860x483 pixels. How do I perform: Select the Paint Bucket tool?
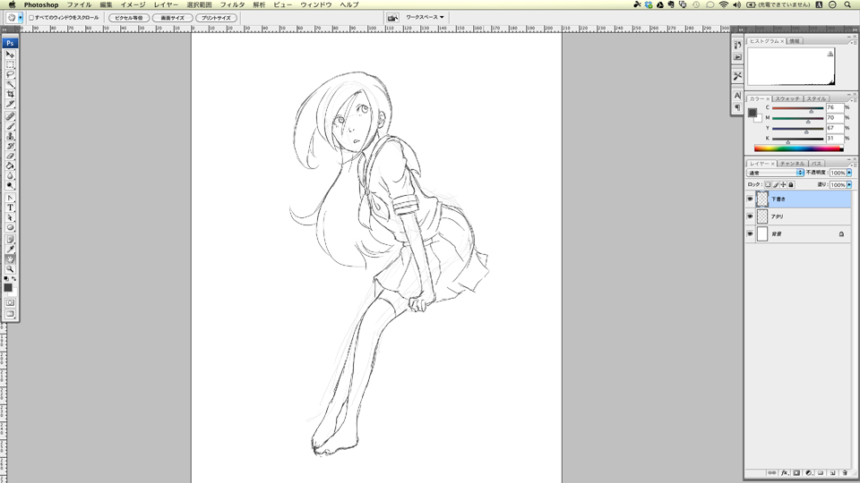point(10,166)
